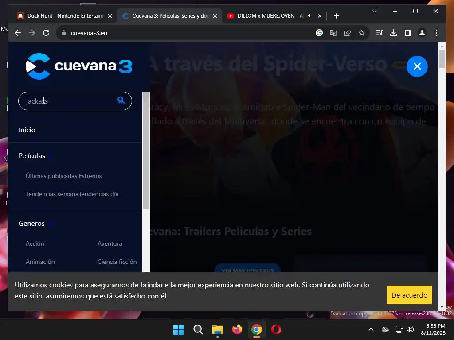Open tab search dropdown chevron

point(374,11)
